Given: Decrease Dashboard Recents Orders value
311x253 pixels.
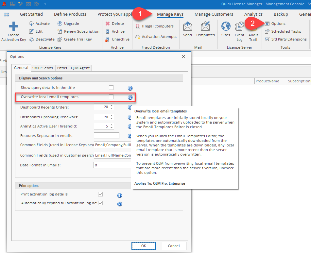Looking at the screenshot, I should point(112,109).
